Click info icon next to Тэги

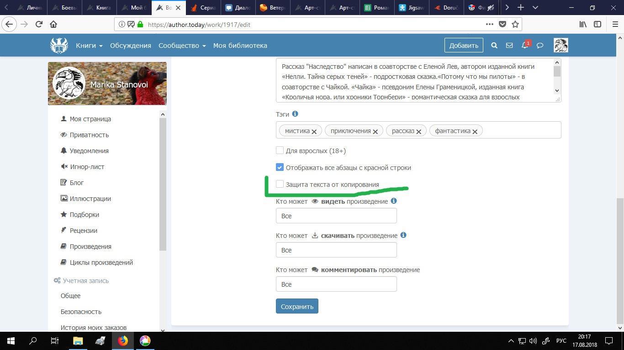[x=295, y=114]
